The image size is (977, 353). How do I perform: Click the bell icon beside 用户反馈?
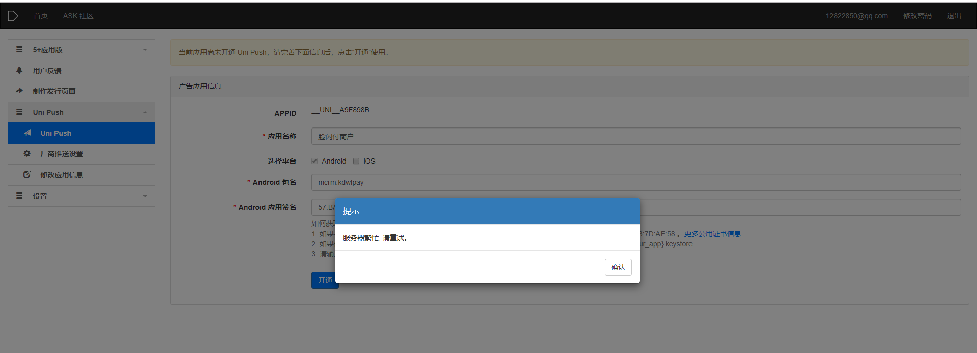(19, 70)
